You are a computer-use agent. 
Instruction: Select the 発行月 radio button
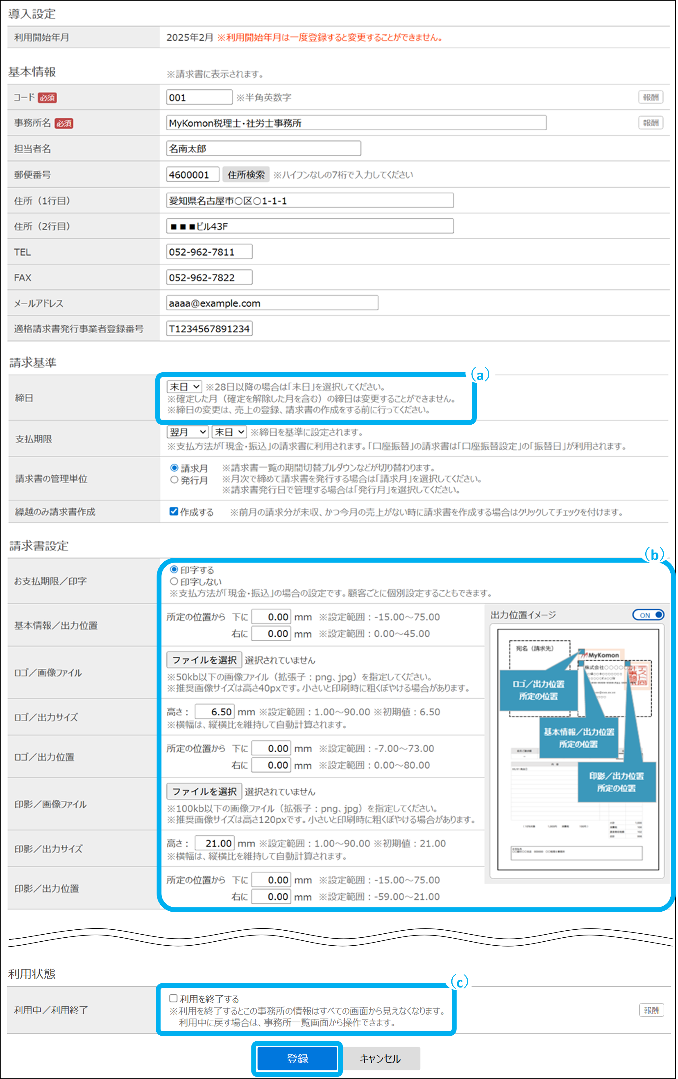point(174,480)
